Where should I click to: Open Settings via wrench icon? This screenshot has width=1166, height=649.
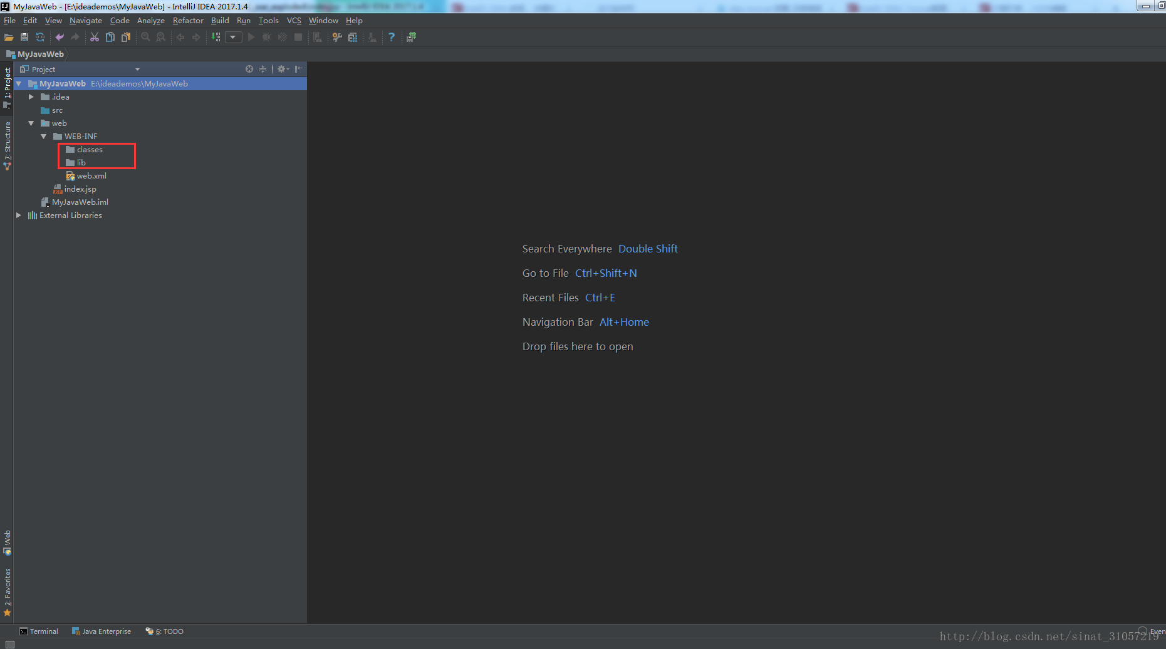point(337,38)
